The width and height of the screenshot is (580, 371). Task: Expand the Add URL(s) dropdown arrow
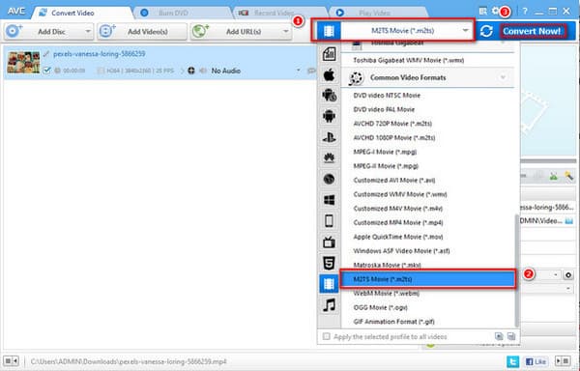click(285, 32)
